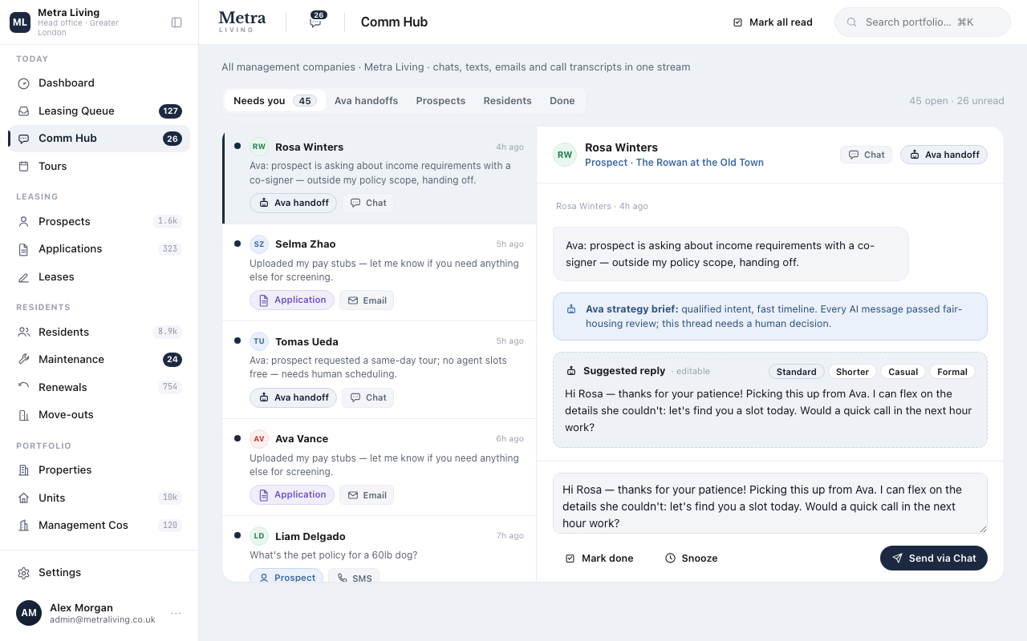Click the robot icon beside Suggested reply

(x=571, y=371)
